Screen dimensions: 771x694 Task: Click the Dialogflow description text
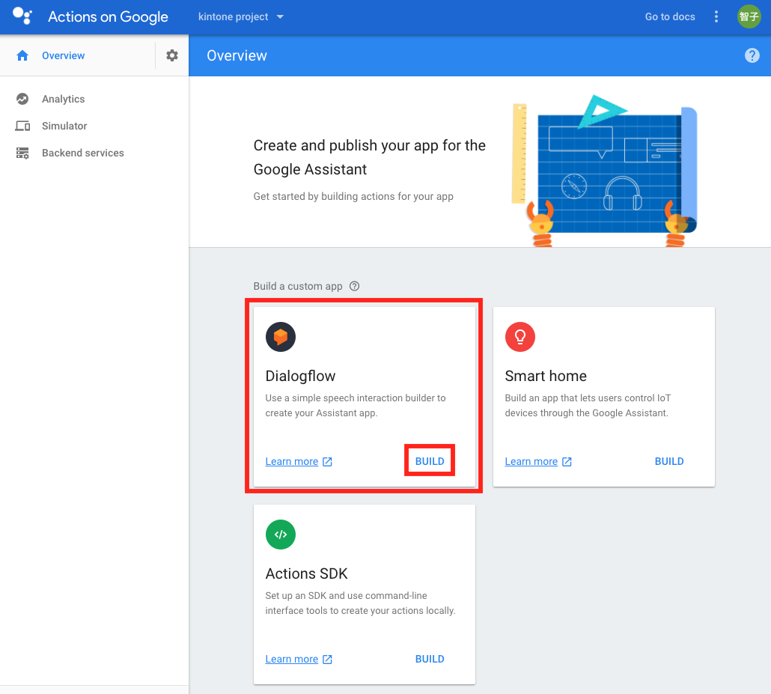pyautogui.click(x=356, y=405)
